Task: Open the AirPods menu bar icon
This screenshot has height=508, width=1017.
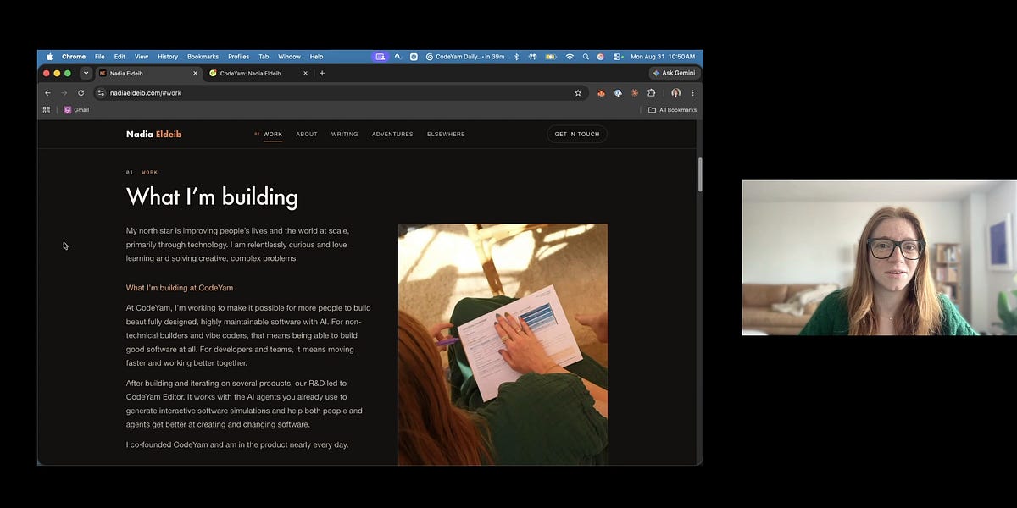Action: [533, 57]
